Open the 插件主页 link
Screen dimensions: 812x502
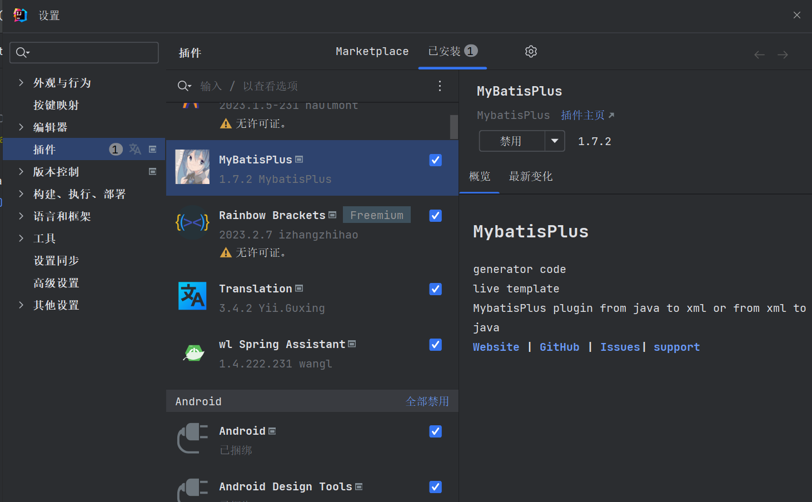582,115
